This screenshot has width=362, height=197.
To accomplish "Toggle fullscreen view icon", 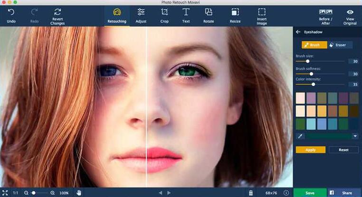I will click(x=5, y=193).
